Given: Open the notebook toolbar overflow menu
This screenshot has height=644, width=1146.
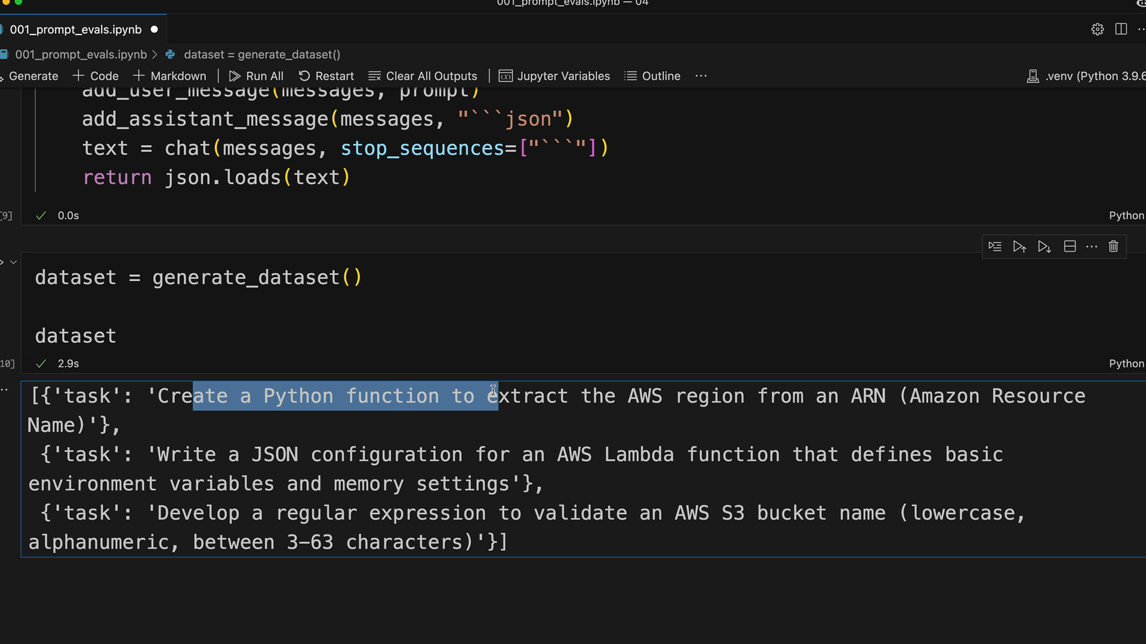Looking at the screenshot, I should (701, 76).
